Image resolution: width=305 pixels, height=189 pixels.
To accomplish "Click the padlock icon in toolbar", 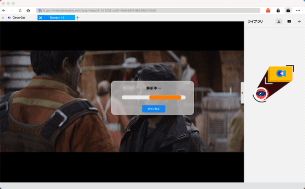I will pos(278,11).
